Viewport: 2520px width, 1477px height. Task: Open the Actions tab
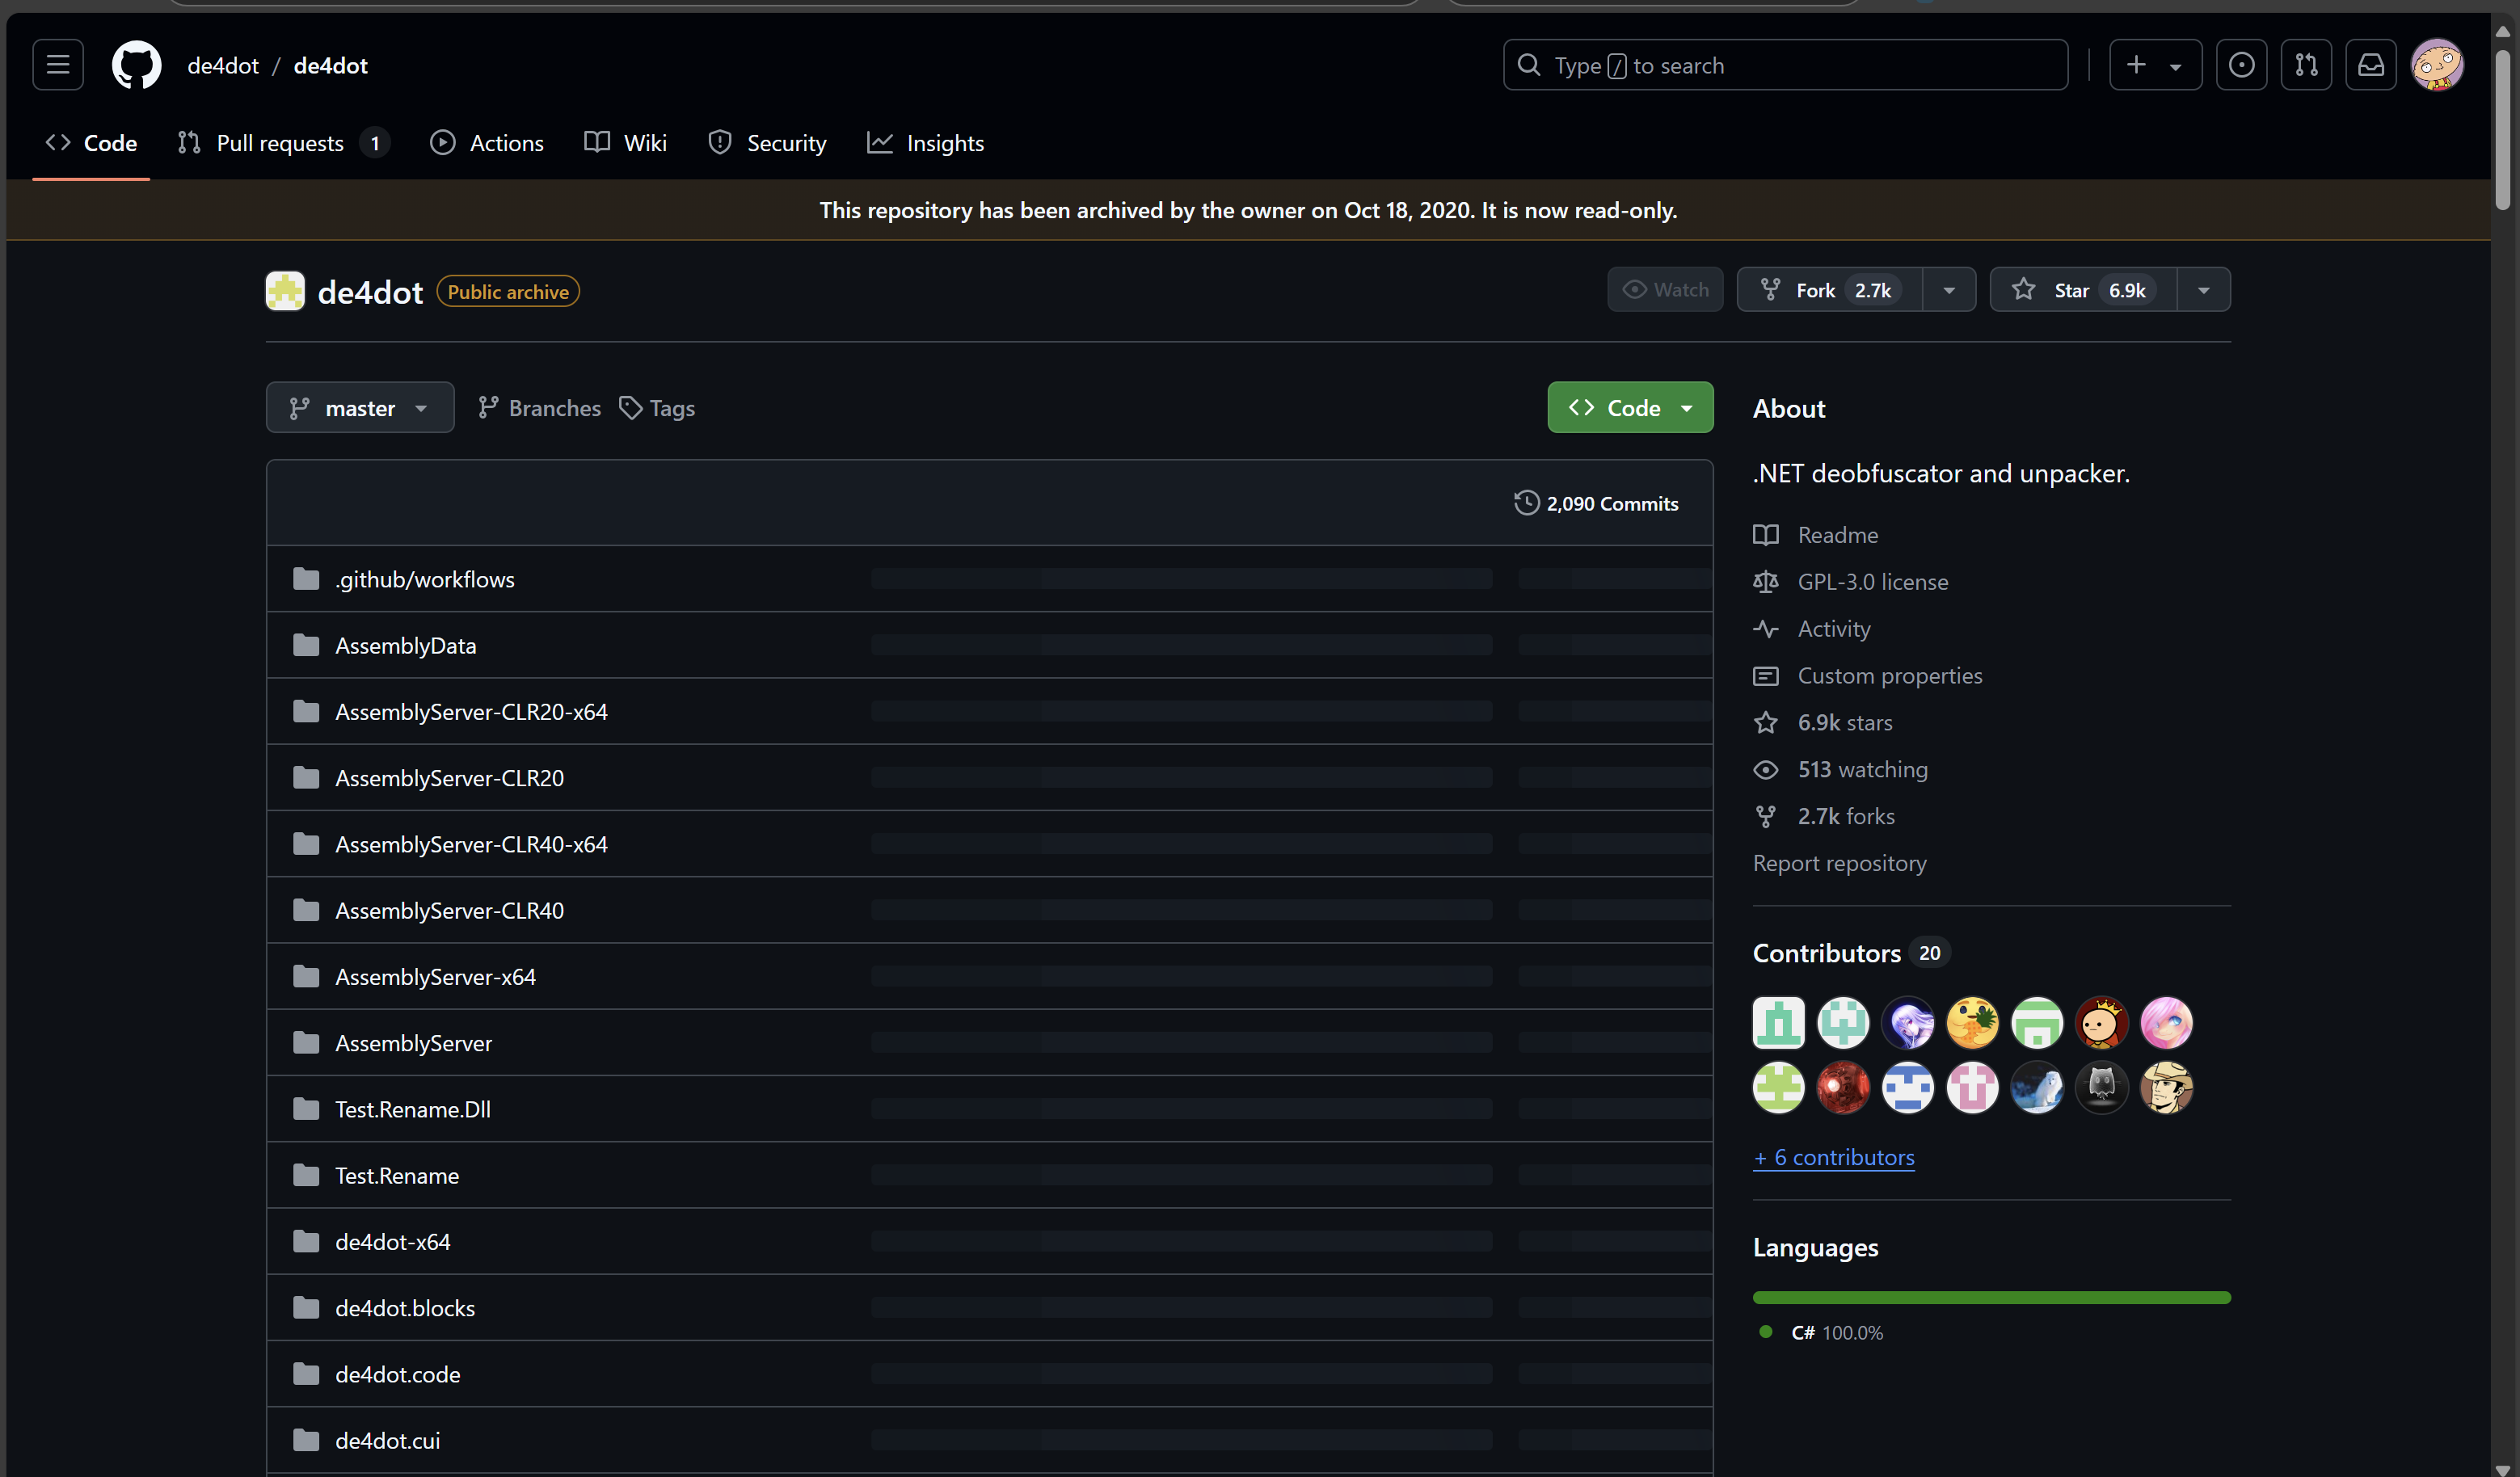click(487, 143)
